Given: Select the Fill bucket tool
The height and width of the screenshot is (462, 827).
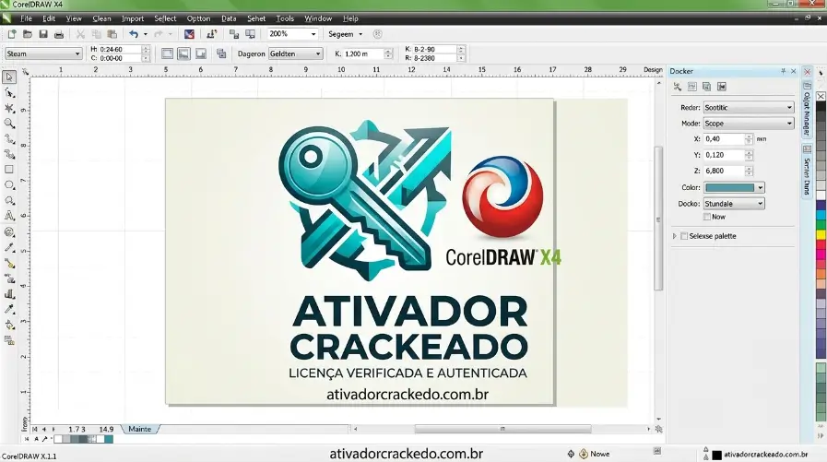Looking at the screenshot, I should 9,325.
